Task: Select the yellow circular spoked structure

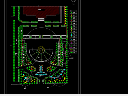Action: [x=41, y=50]
